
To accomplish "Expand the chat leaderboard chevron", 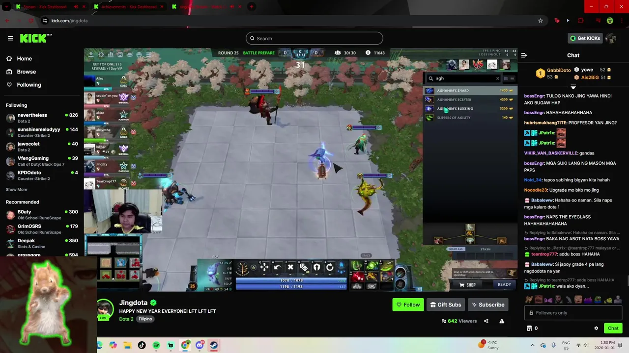I will point(573,87).
